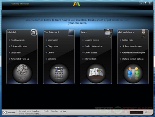
Task: Click the gears sphere image in Maintain
Action: (x=22, y=73)
